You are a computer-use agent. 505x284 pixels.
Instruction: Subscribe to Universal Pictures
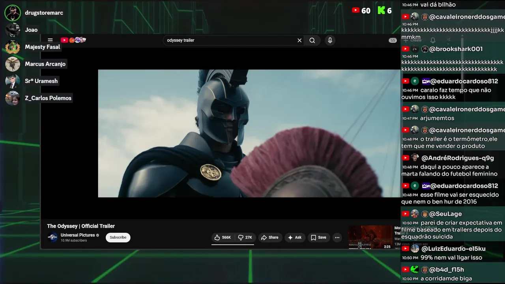(x=118, y=237)
